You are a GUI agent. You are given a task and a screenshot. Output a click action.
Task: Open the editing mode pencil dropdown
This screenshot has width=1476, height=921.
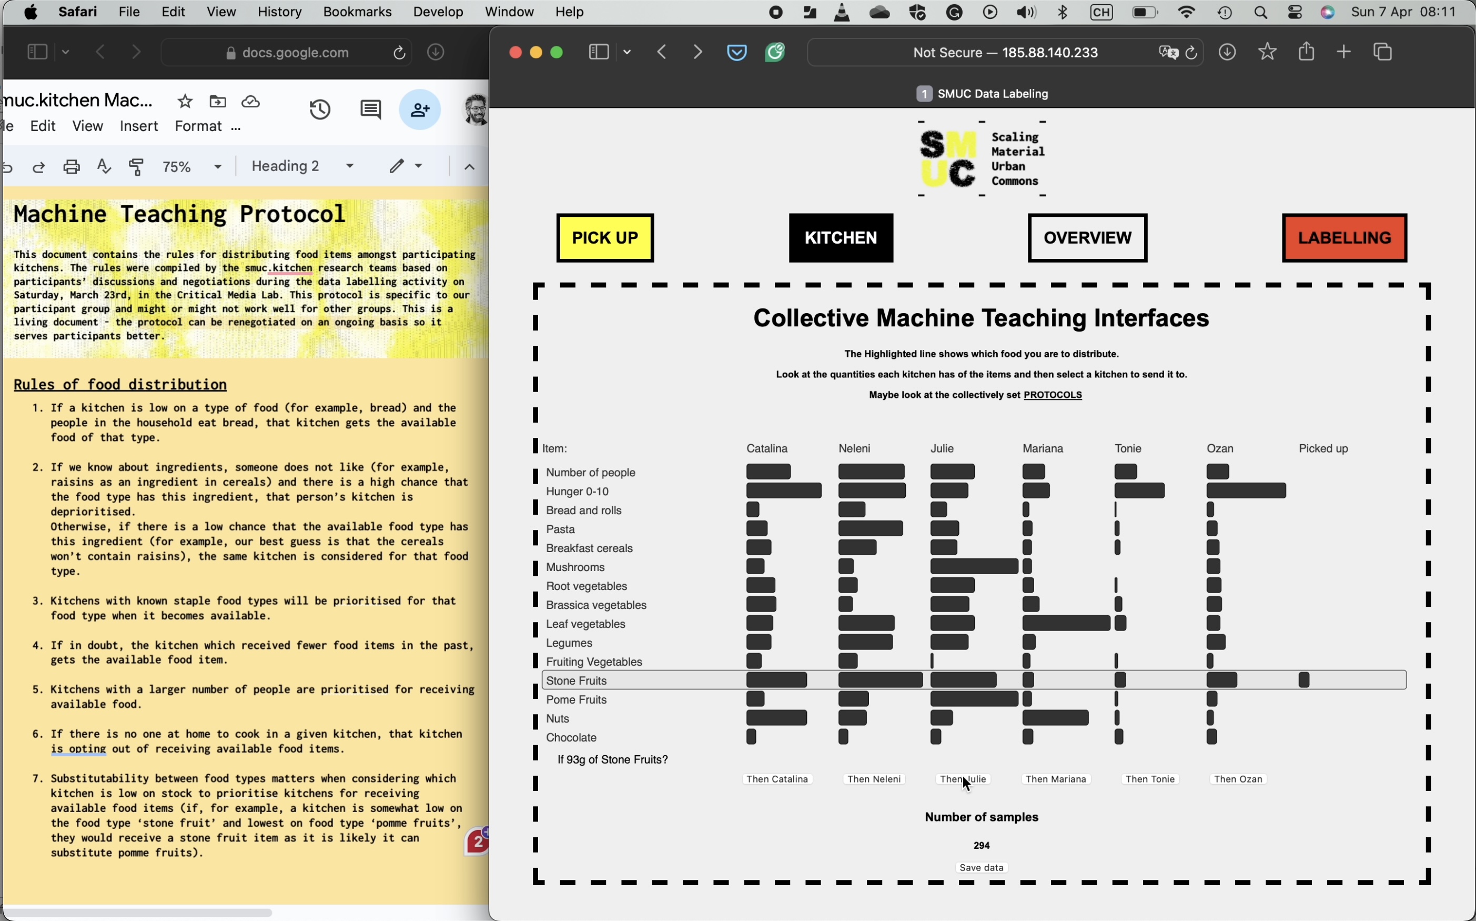pos(406,166)
